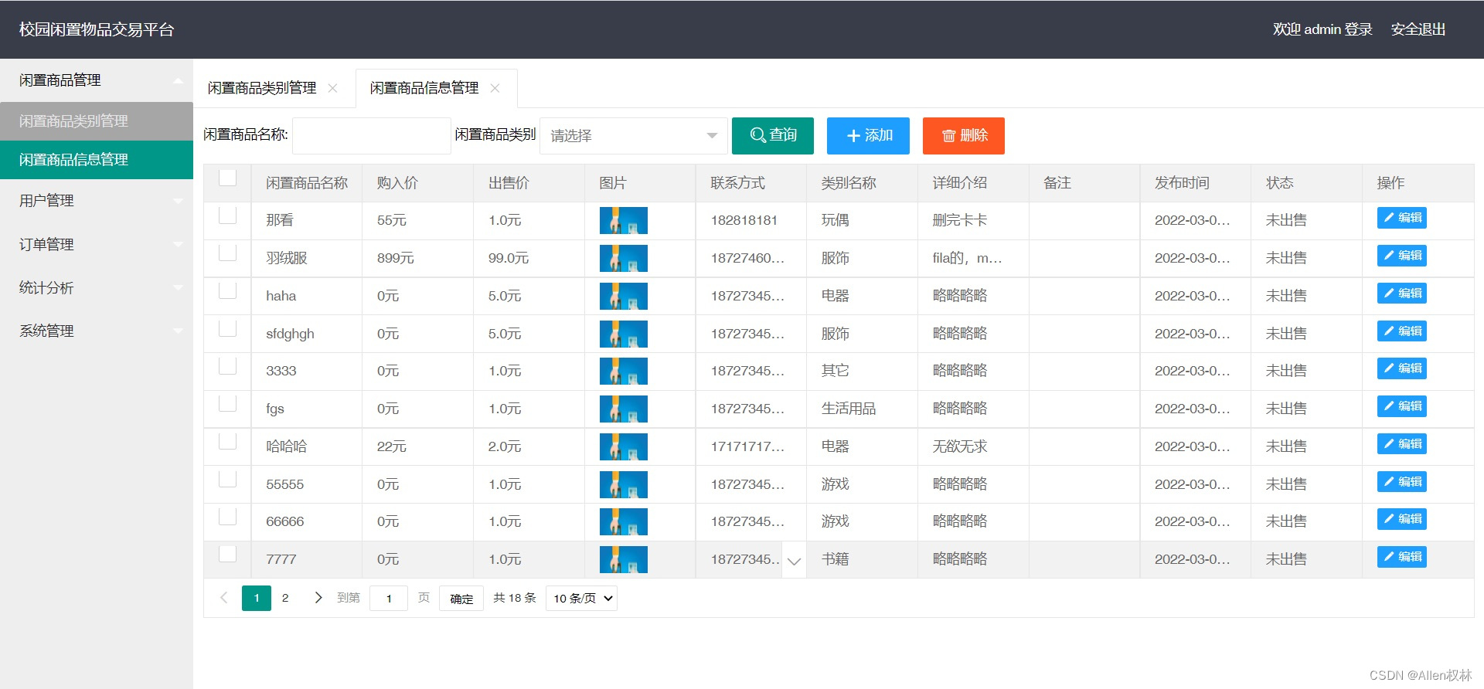Edit the fgs row
The image size is (1484, 689).
(x=1402, y=406)
